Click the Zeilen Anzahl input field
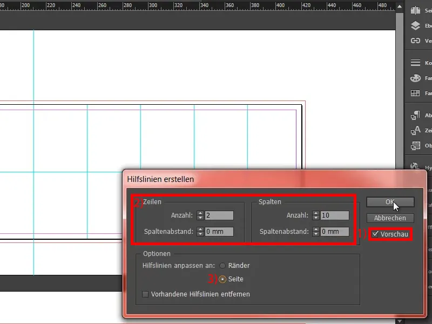 pyautogui.click(x=219, y=215)
